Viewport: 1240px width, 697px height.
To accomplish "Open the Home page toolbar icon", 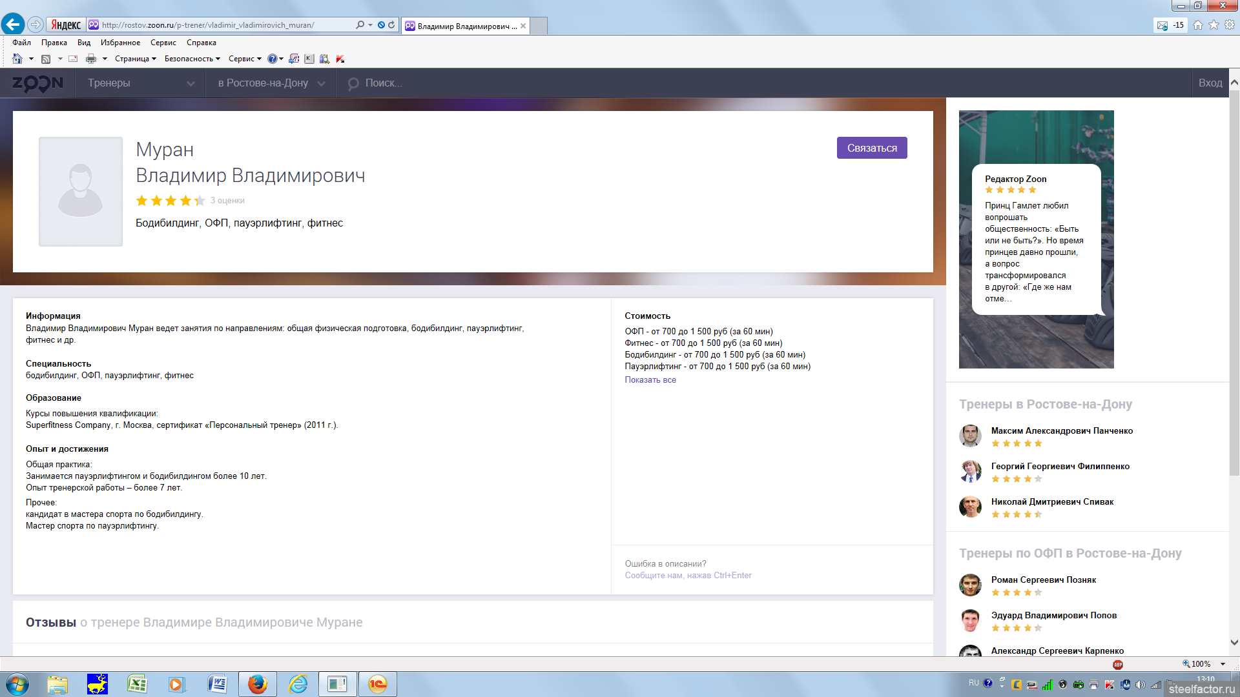I will point(17,59).
